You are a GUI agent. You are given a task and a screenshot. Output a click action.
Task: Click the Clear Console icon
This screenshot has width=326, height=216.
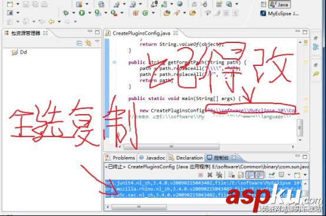(231, 175)
